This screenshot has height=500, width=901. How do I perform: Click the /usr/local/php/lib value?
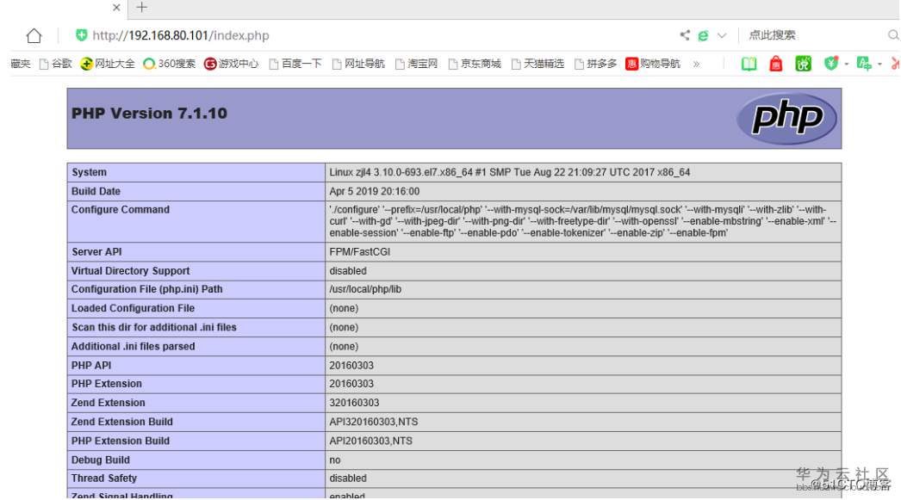[x=365, y=289]
